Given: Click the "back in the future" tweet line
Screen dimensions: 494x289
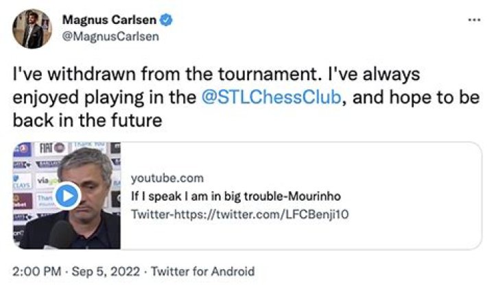Looking at the screenshot, I should point(87,120).
